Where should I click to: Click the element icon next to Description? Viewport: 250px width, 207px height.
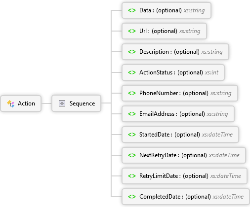click(x=132, y=52)
